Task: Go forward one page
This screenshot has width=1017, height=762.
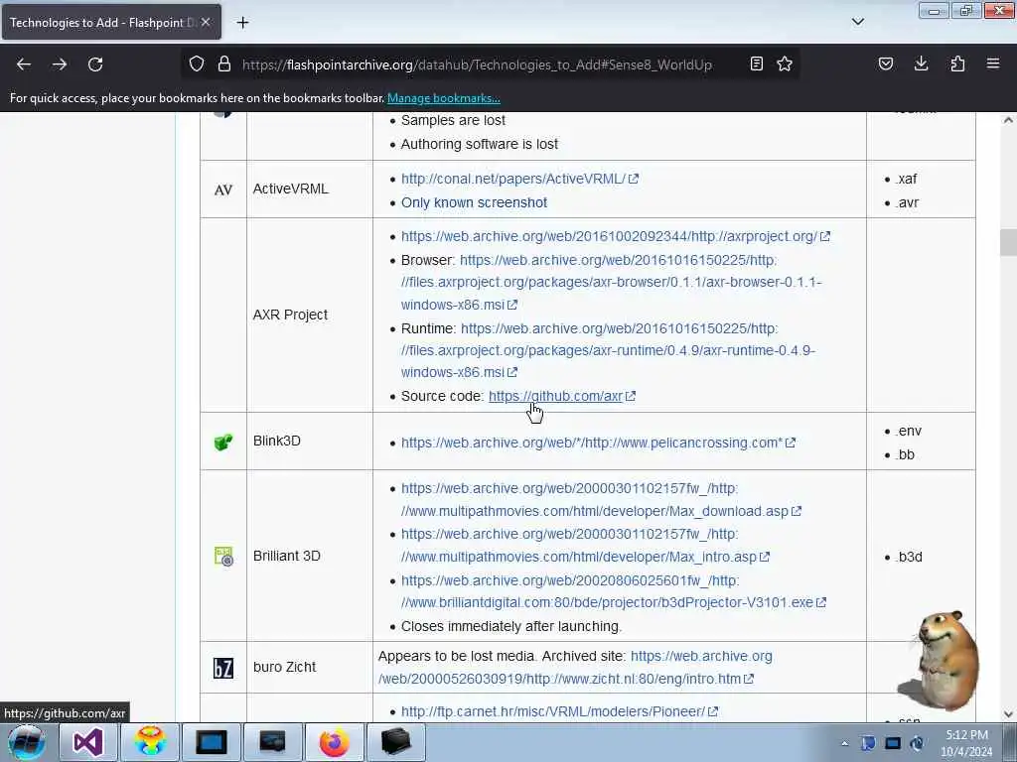Action: pos(60,64)
